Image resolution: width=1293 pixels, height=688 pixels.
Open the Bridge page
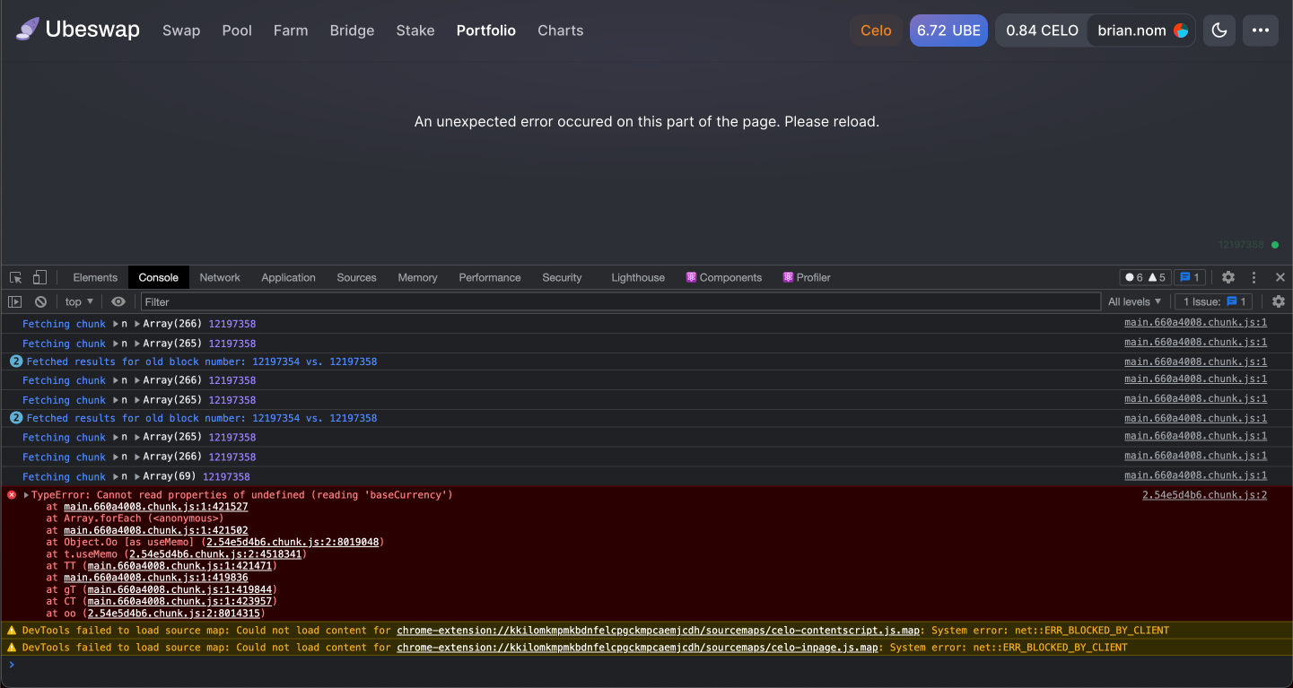click(352, 30)
